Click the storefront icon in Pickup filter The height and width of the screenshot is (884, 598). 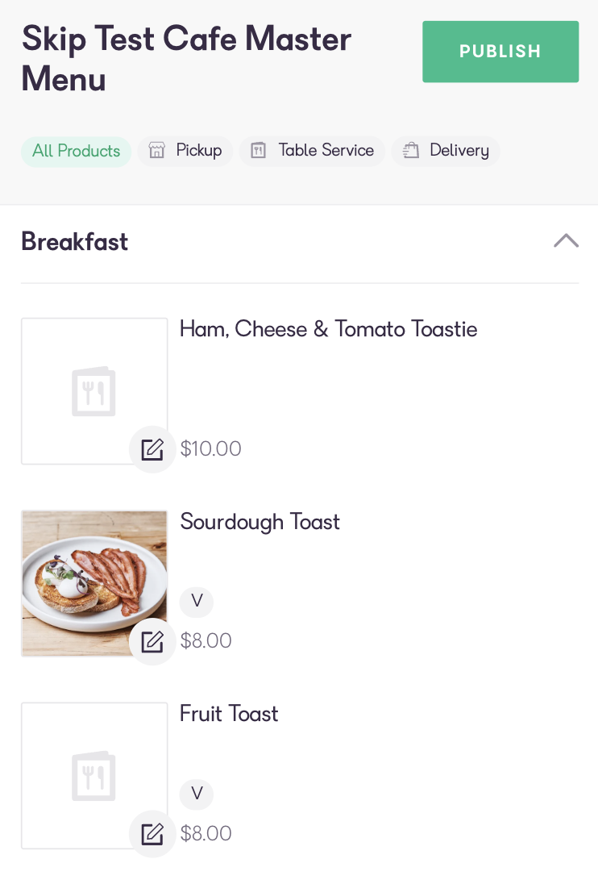(x=156, y=151)
